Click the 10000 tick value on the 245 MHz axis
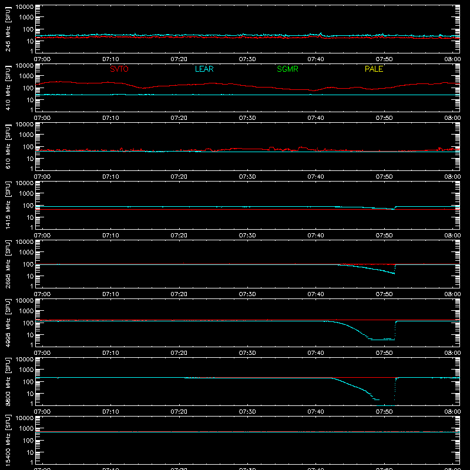470x470 pixels. pos(25,7)
